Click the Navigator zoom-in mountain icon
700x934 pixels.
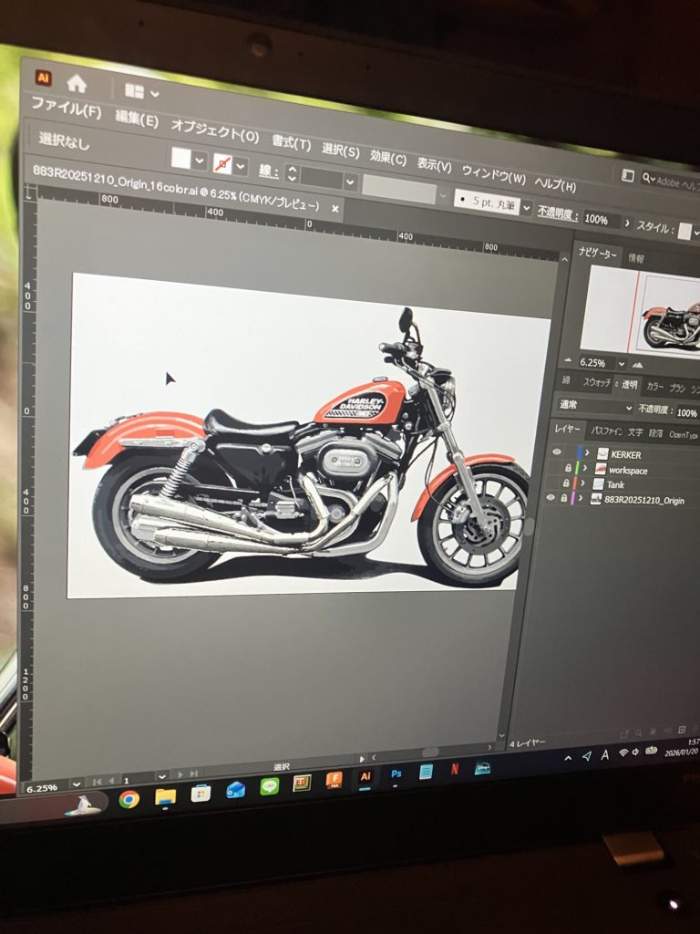click(x=637, y=363)
